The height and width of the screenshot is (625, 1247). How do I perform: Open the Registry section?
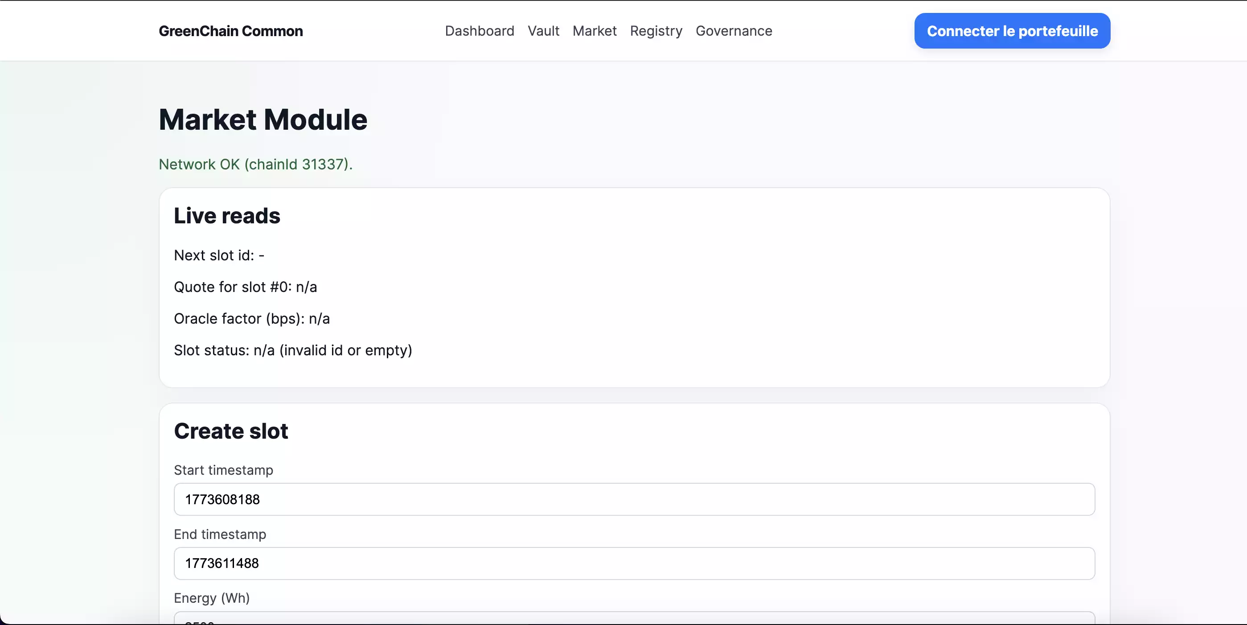click(656, 31)
